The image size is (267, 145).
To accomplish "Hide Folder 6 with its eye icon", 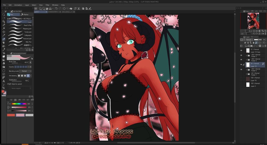I will [x=241, y=70].
